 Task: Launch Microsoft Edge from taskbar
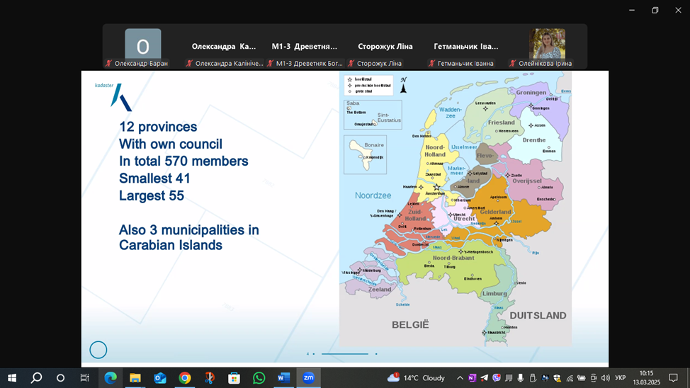point(111,378)
